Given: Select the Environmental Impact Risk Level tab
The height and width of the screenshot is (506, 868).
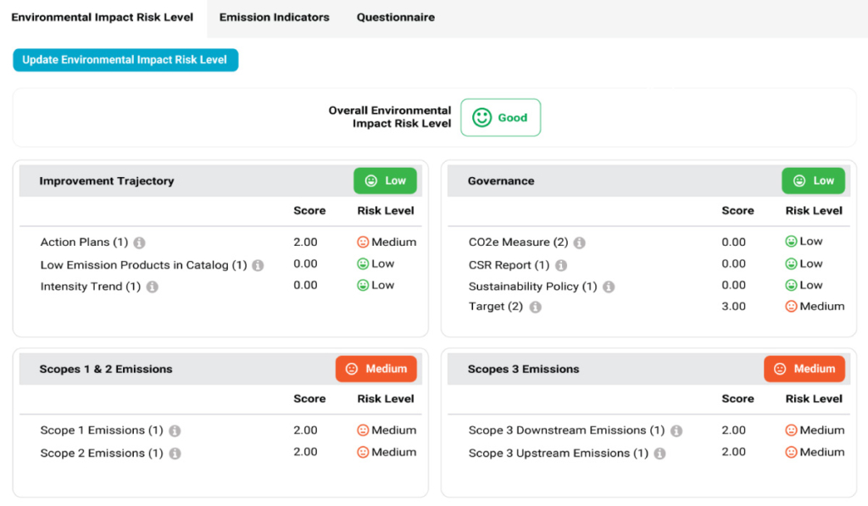Looking at the screenshot, I should 103,18.
